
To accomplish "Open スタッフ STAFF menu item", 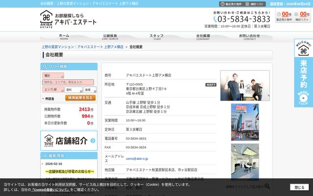I will point(156,37).
